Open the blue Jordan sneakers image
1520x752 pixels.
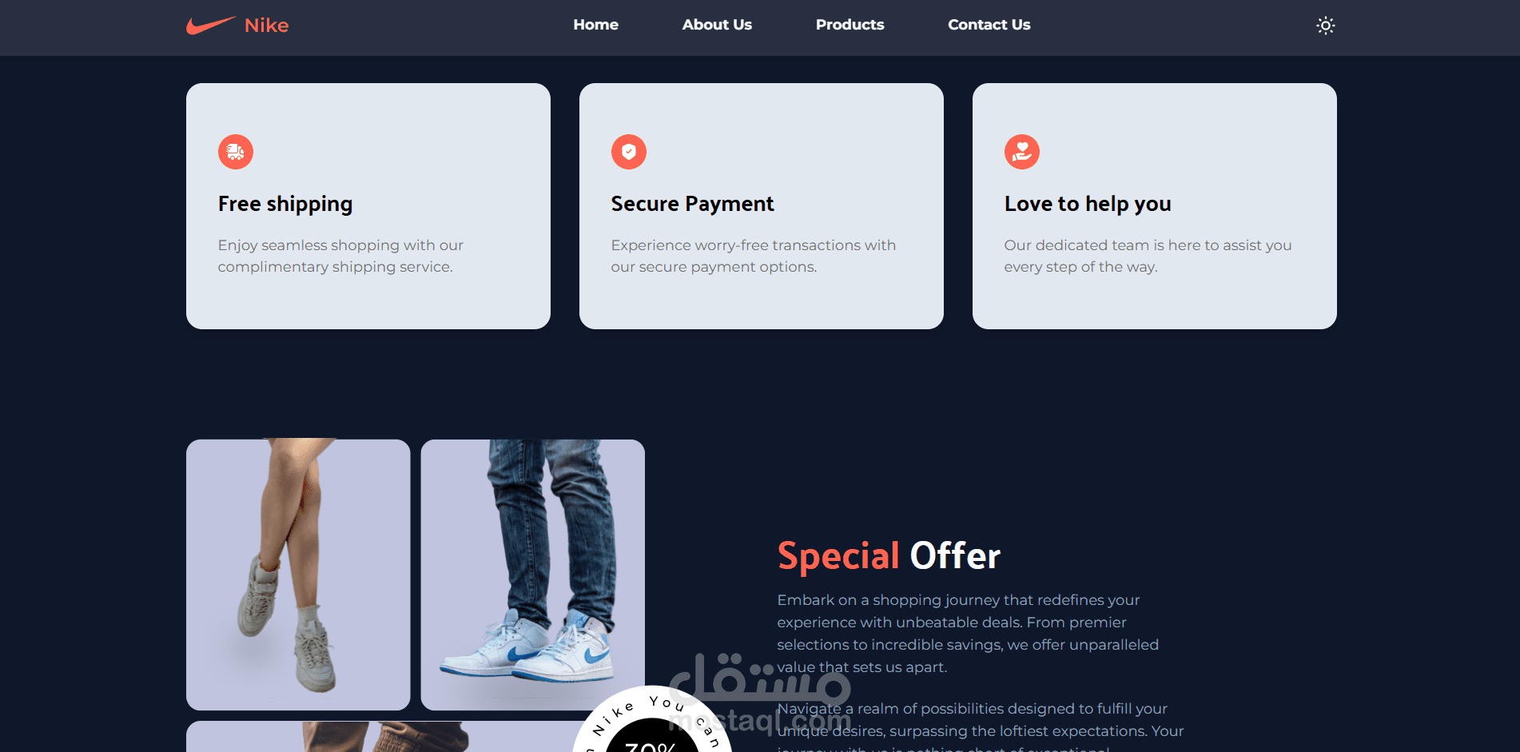[533, 575]
